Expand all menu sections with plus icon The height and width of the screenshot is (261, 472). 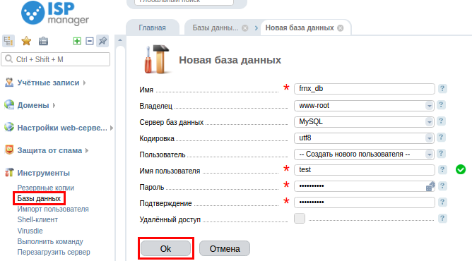(x=77, y=41)
